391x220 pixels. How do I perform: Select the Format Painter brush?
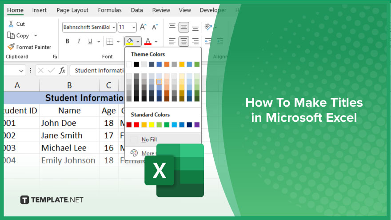(x=11, y=47)
